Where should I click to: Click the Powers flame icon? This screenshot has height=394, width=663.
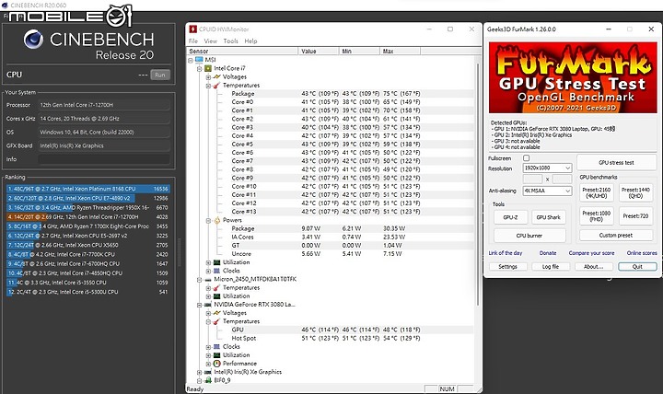pos(217,220)
